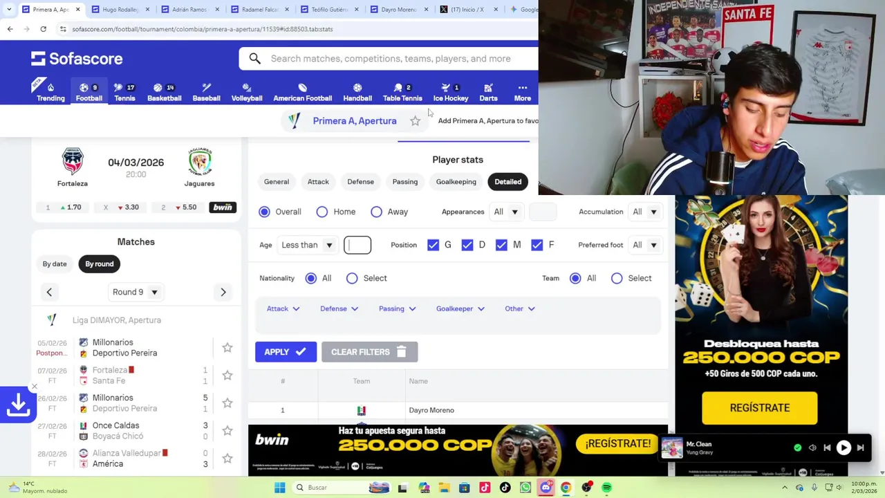Switch to the Defense stats tab
This screenshot has height=498, width=885.
pyautogui.click(x=360, y=182)
